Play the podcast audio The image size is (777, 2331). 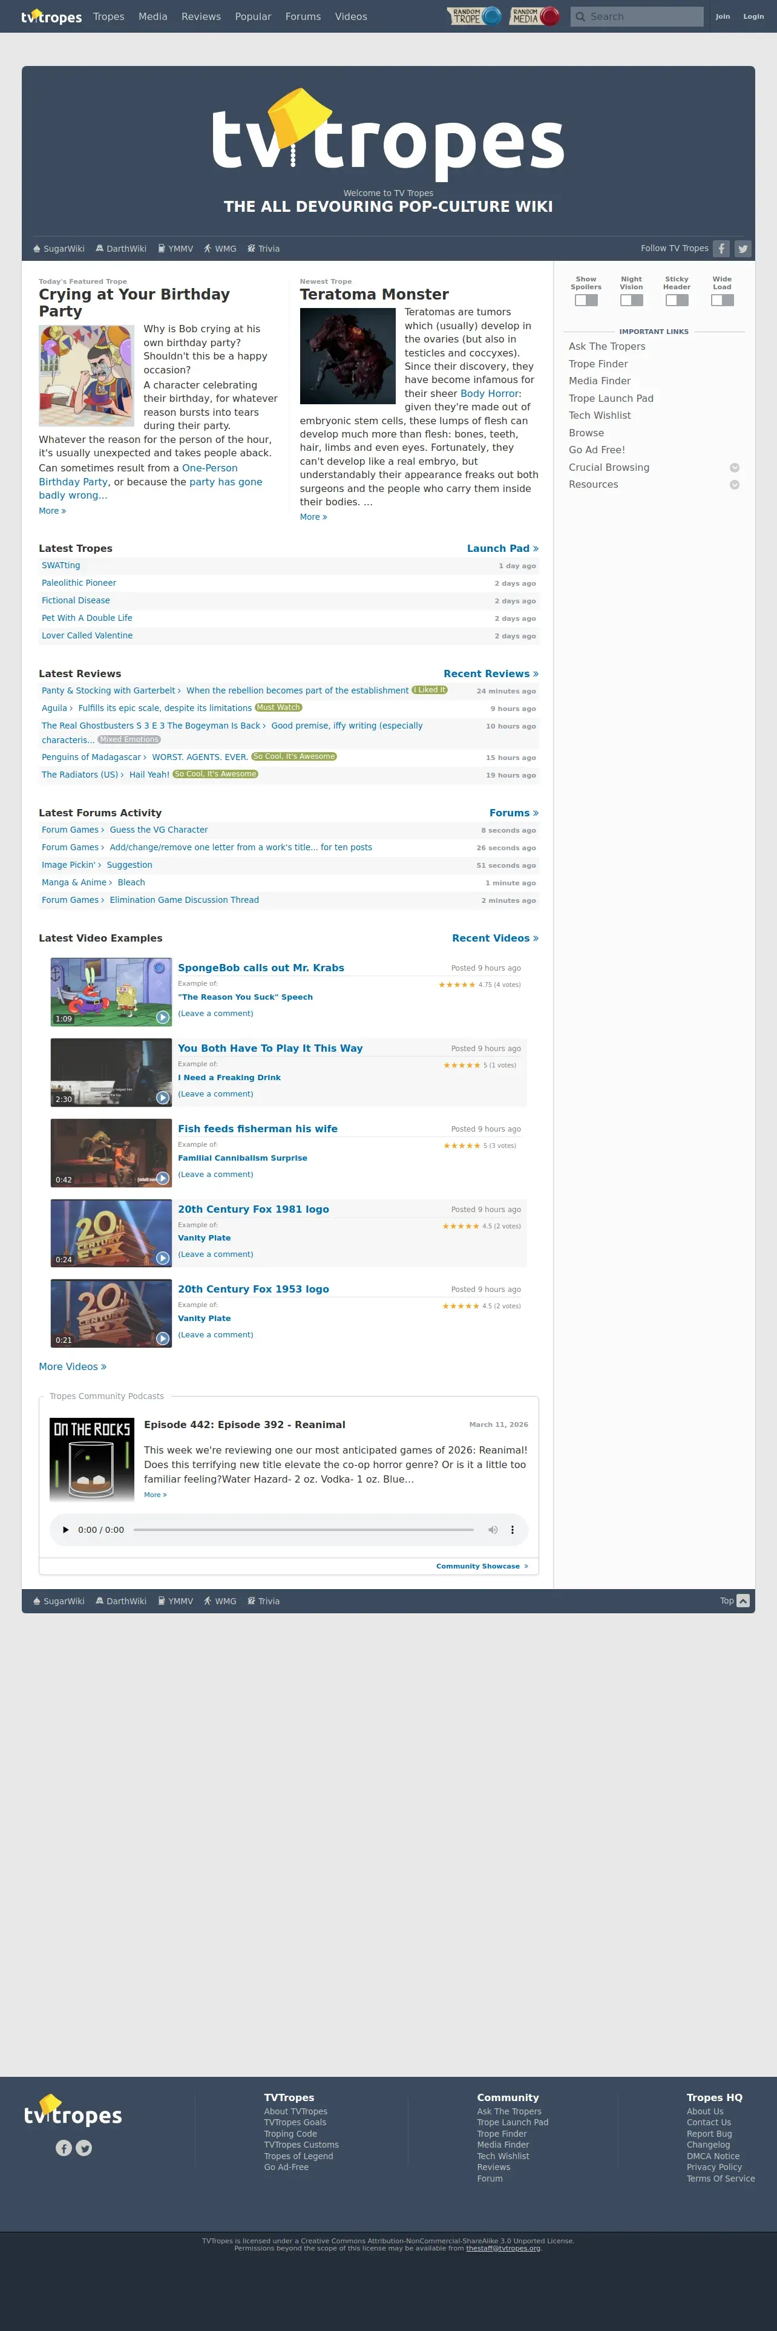tap(65, 1530)
